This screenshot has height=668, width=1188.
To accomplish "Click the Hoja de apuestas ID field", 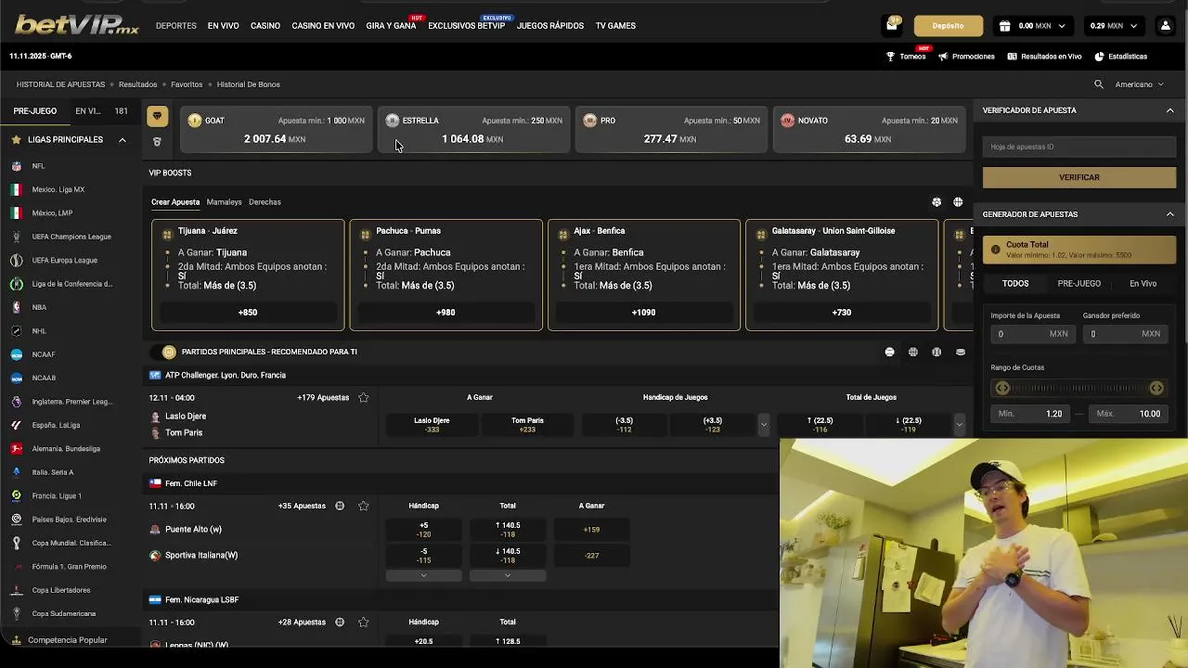I will click(x=1079, y=147).
